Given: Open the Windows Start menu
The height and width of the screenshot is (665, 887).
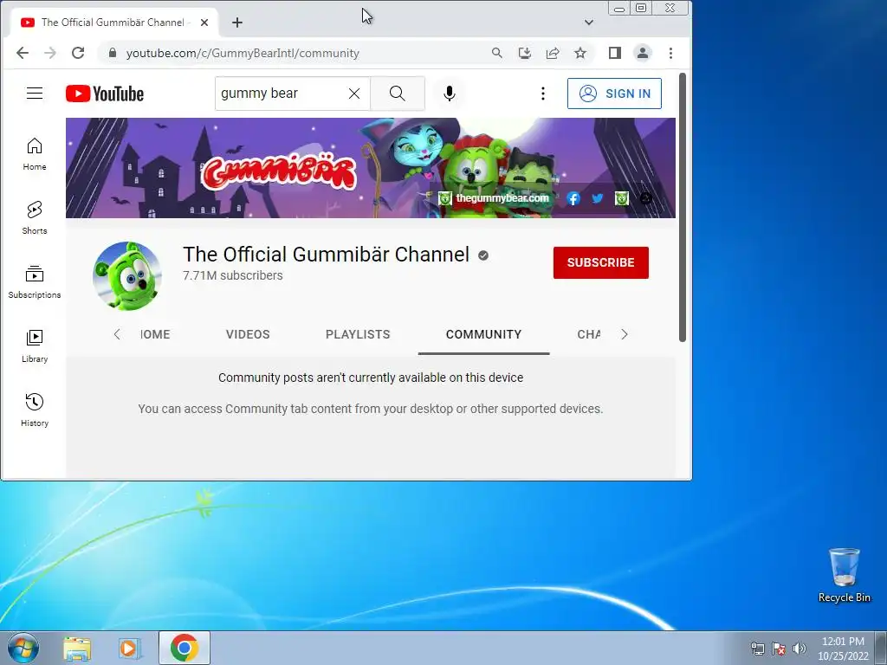Looking at the screenshot, I should (x=23, y=648).
